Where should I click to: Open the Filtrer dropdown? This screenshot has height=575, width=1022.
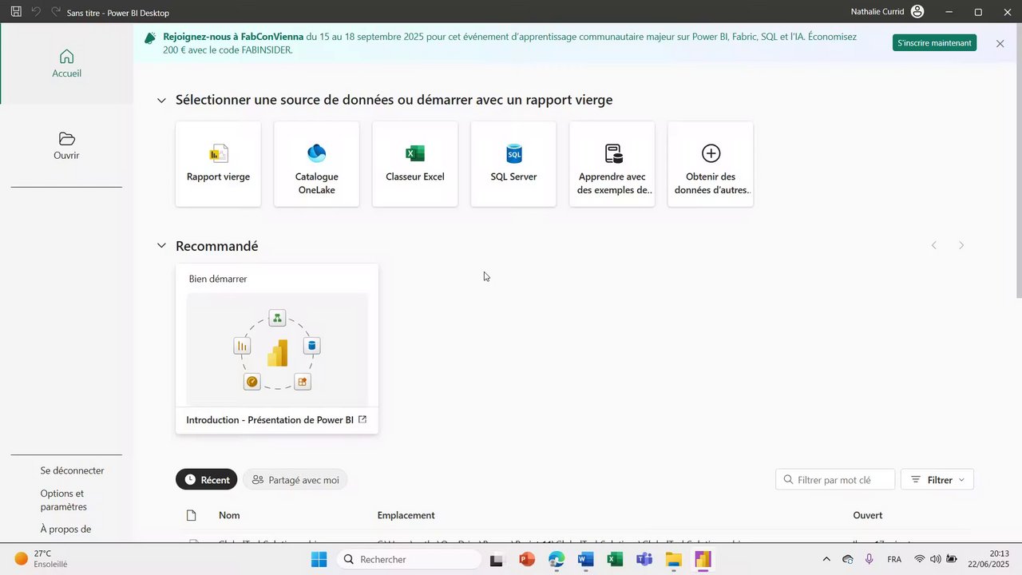tap(937, 480)
